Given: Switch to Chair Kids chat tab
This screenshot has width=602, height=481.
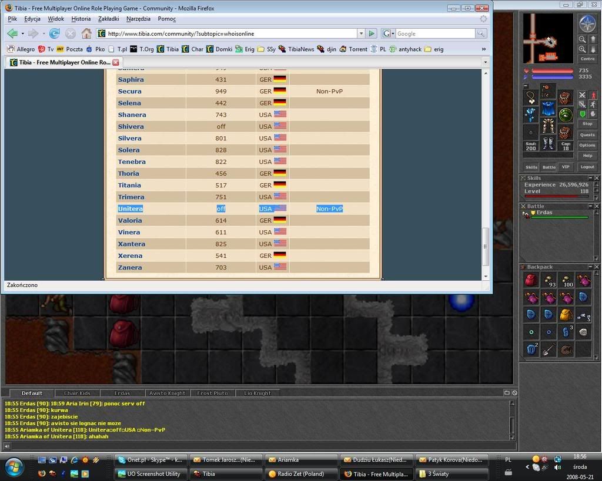Looking at the screenshot, I should click(77, 393).
